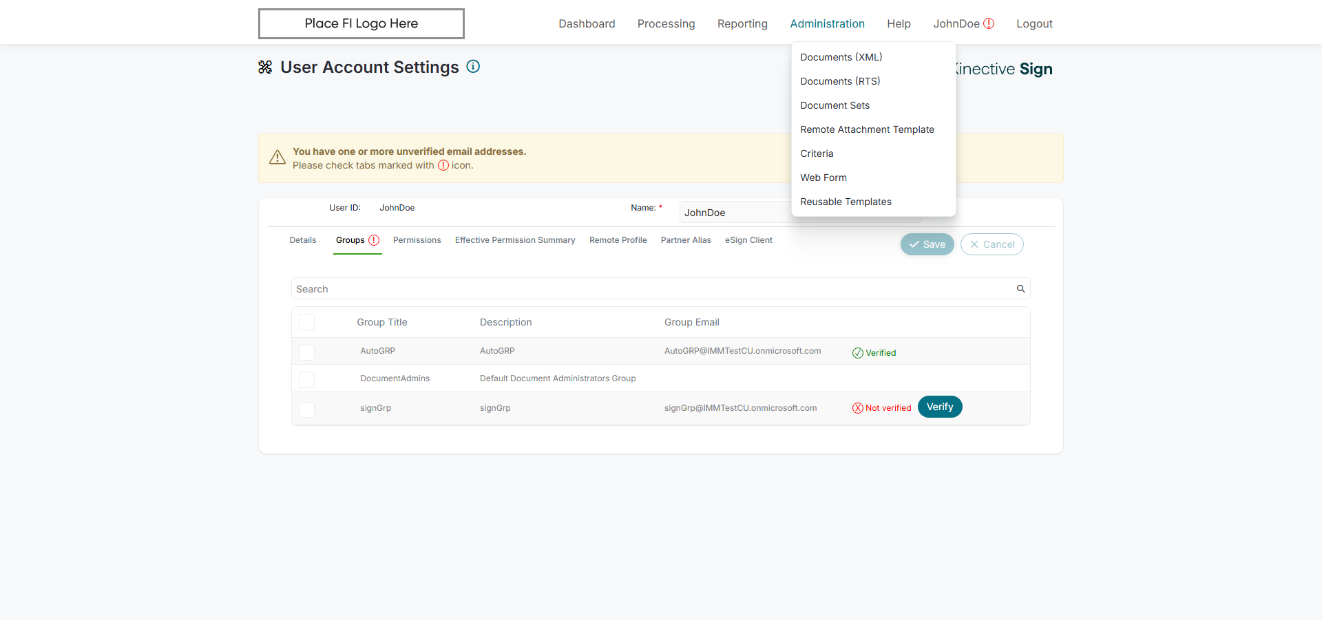Click the info icon beside User Account Settings
1322x620 pixels.
coord(473,67)
